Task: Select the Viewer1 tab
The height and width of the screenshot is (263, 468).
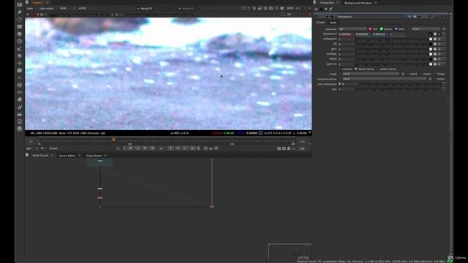Action: click(38, 2)
